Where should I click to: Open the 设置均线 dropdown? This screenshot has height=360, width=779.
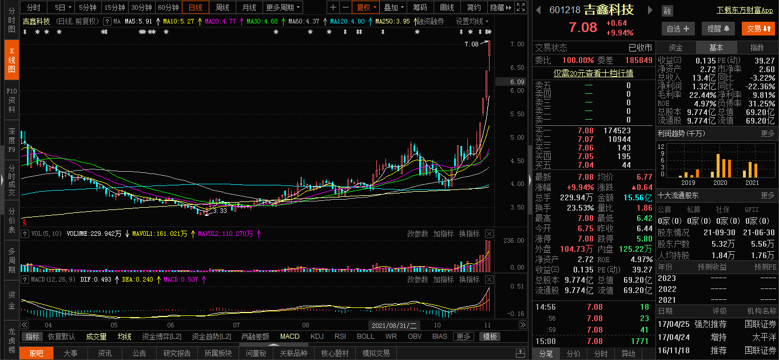coord(472,21)
